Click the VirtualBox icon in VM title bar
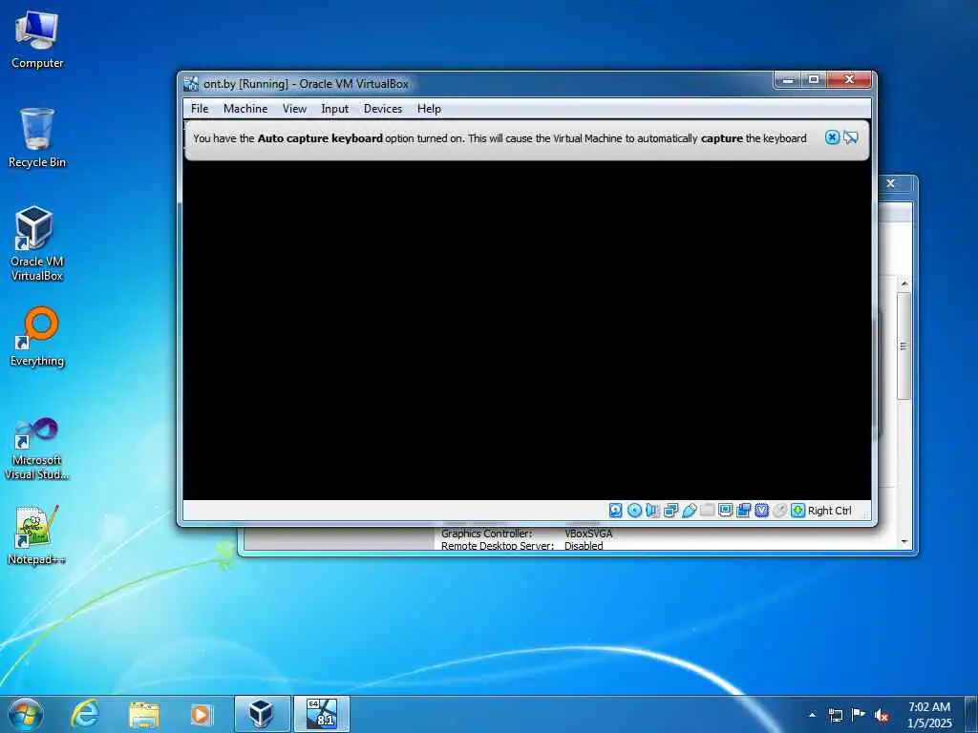The image size is (978, 733). (191, 84)
